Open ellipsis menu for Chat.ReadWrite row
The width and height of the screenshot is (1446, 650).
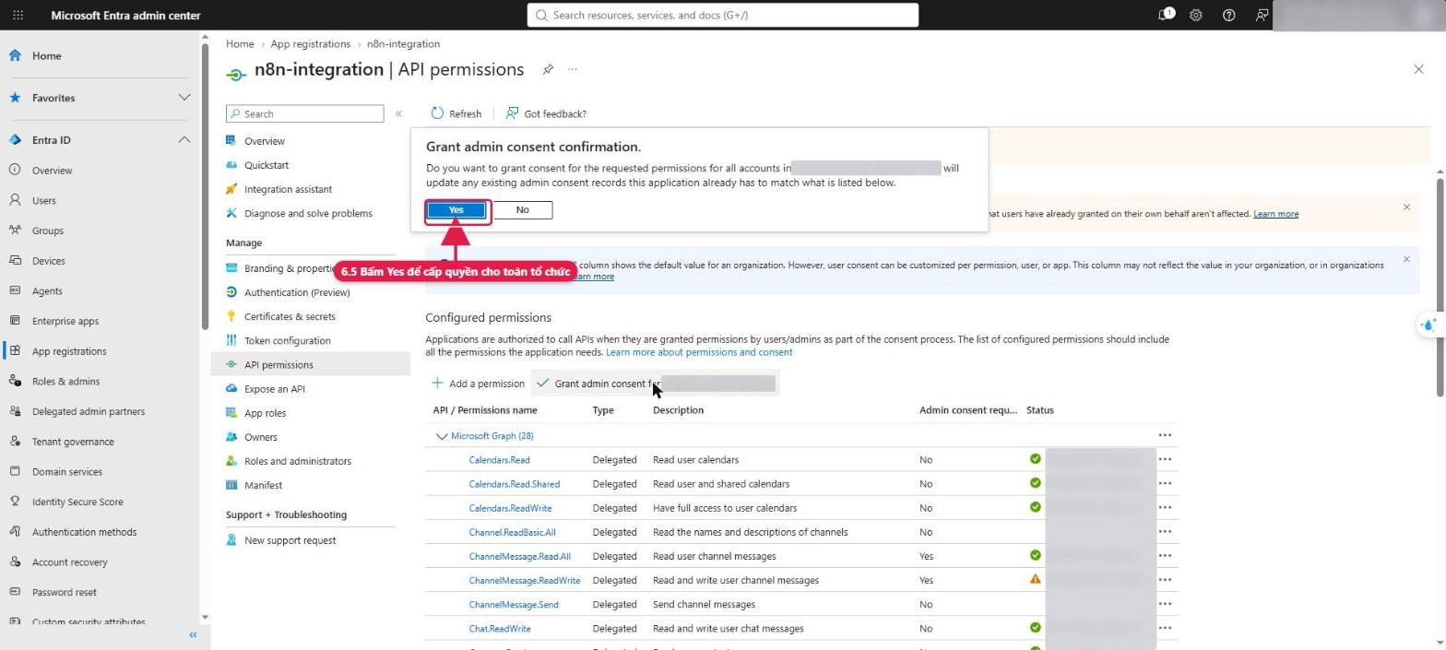[x=1165, y=628]
